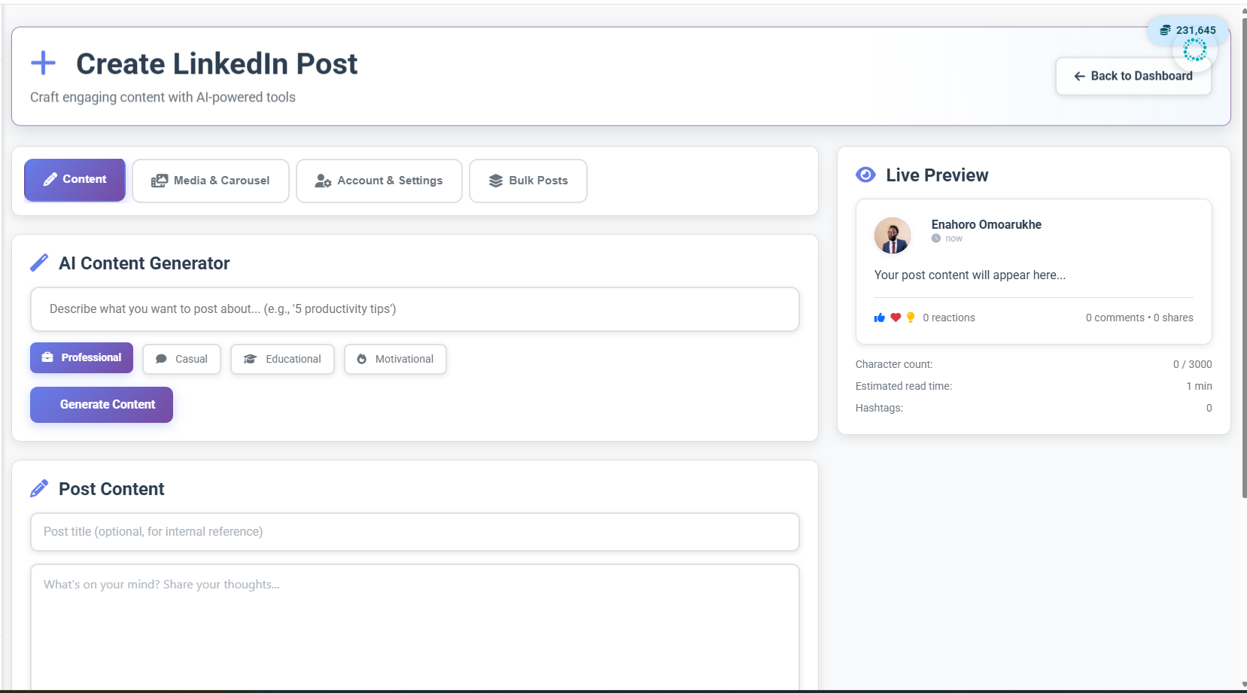Click the pencil icon beside AI Content Generator
The width and height of the screenshot is (1247, 693).
coord(39,263)
